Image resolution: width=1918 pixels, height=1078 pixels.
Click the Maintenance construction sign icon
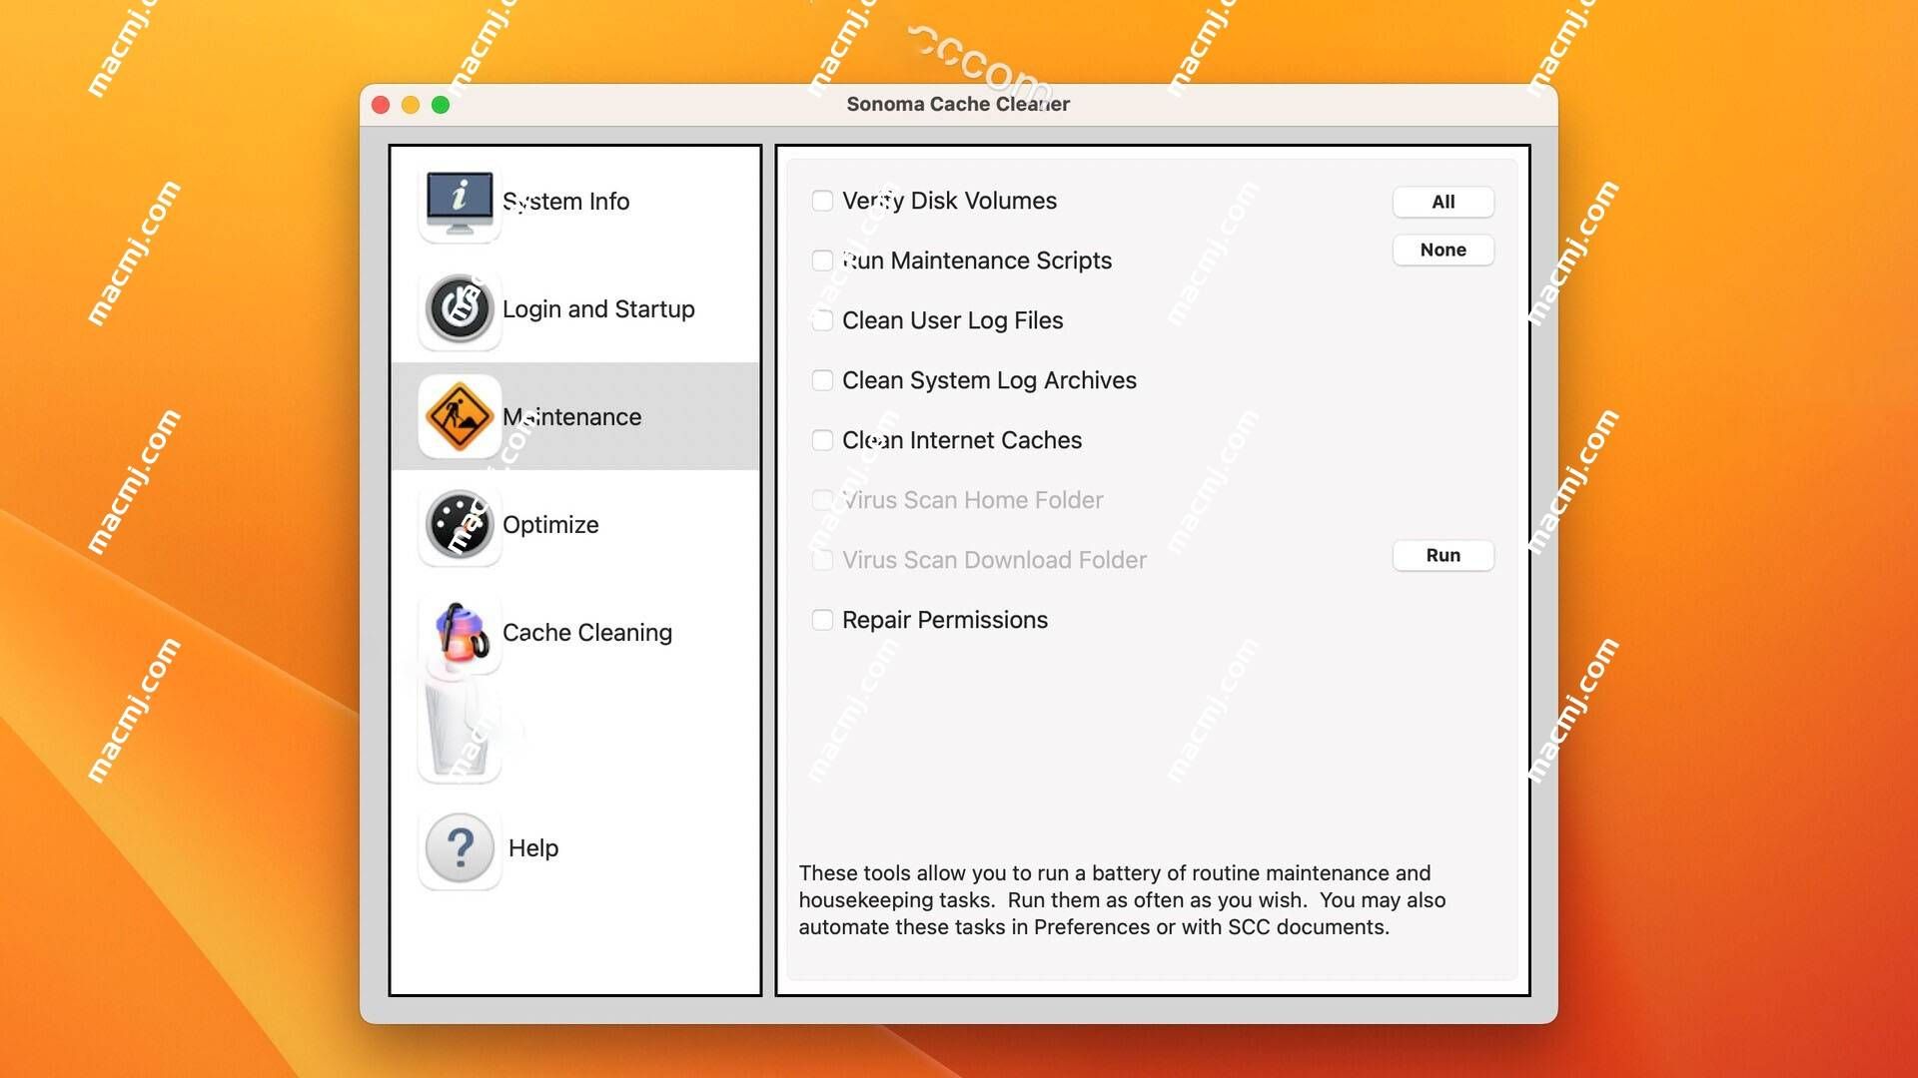tap(460, 416)
